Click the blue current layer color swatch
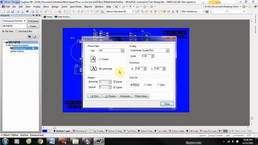This screenshot has height=145, width=258. coord(45,131)
